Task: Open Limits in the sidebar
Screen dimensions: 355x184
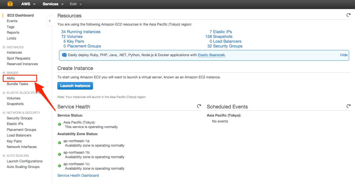Action: (12, 38)
